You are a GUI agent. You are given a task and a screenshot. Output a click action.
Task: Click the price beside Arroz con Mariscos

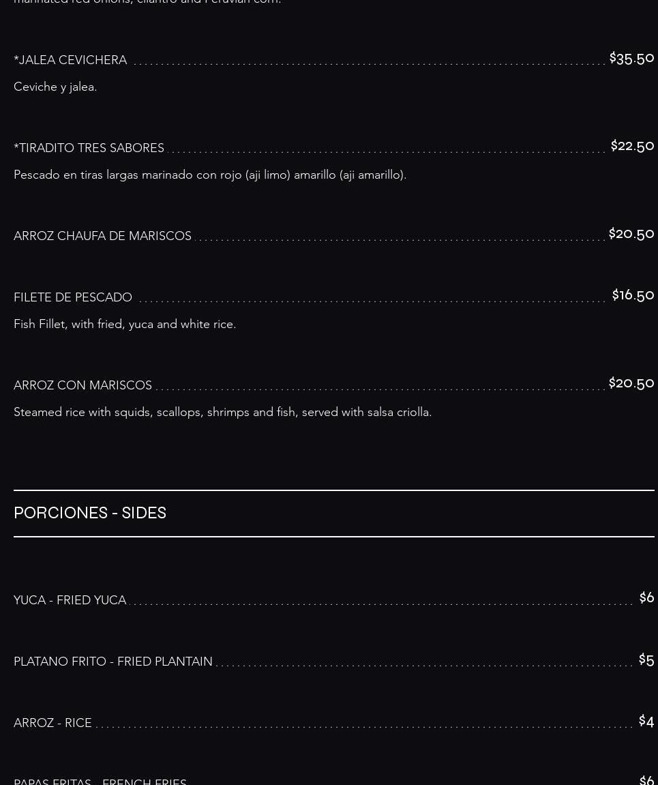(x=631, y=383)
